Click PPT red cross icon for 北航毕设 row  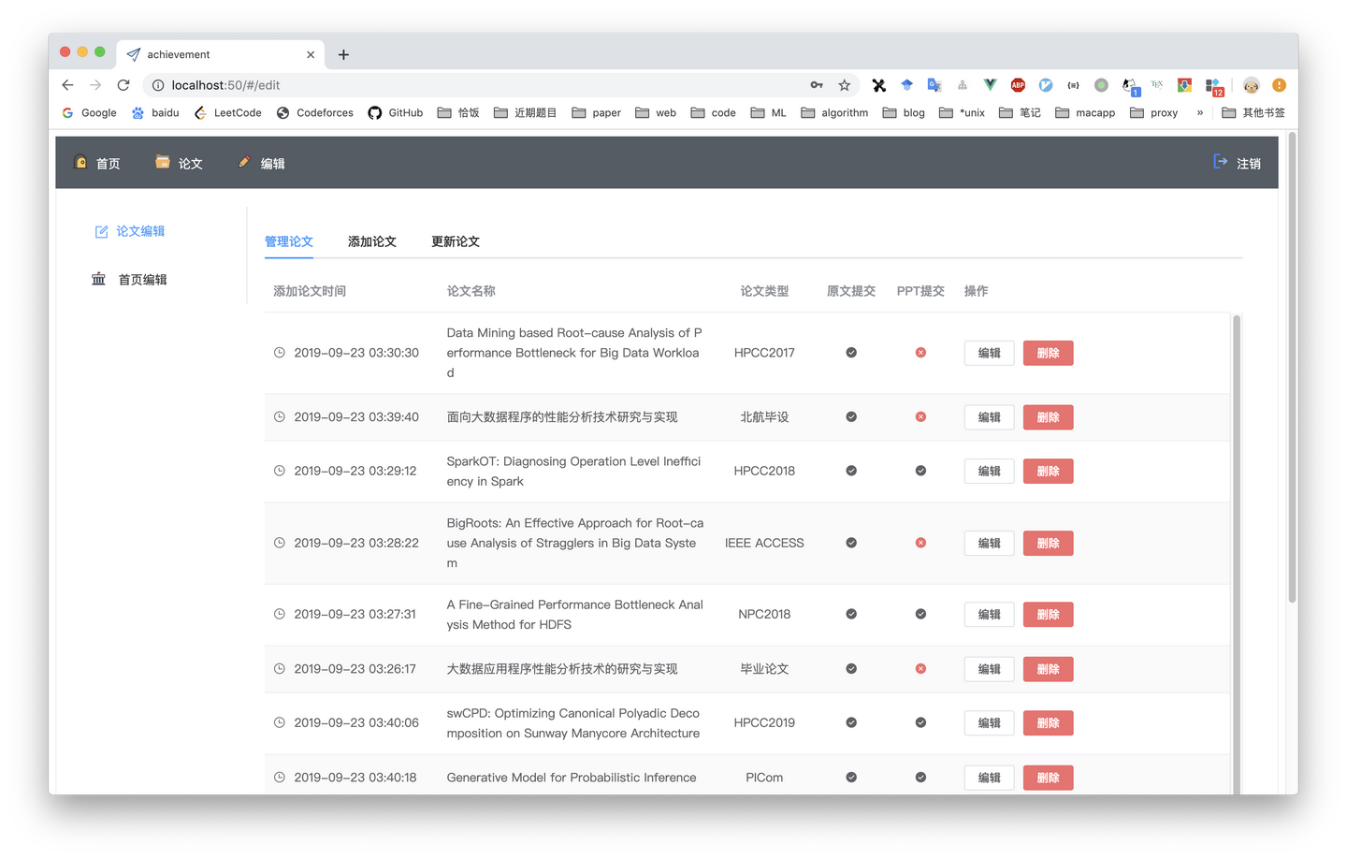pos(920,417)
